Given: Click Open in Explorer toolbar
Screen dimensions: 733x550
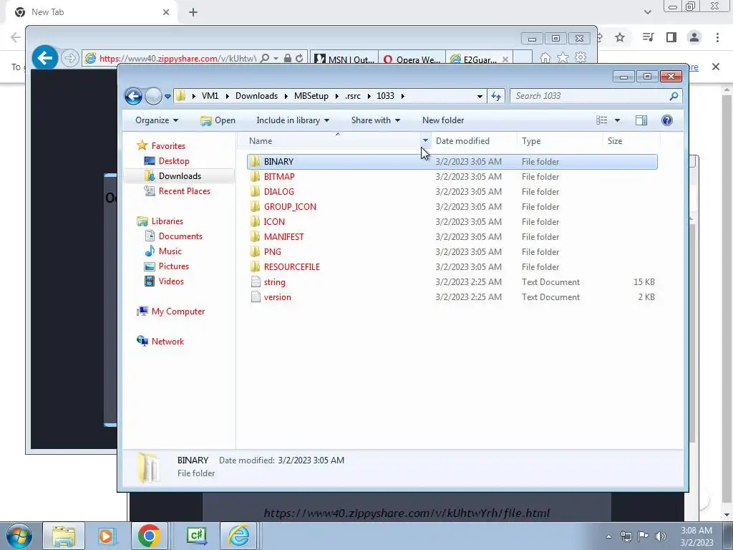Looking at the screenshot, I should [218, 120].
